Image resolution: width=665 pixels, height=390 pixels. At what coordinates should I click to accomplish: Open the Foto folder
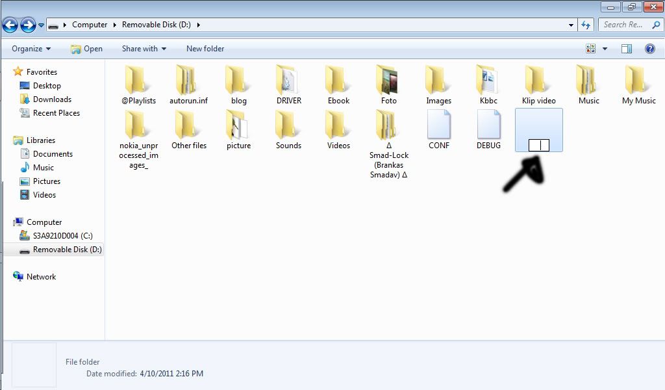point(388,81)
